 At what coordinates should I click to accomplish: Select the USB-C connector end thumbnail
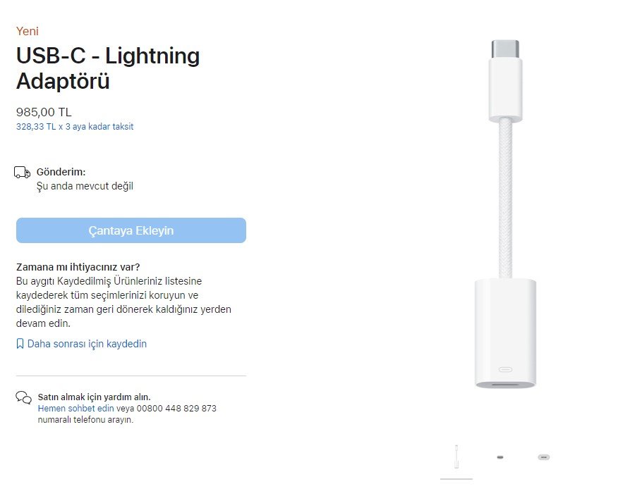[x=500, y=457]
